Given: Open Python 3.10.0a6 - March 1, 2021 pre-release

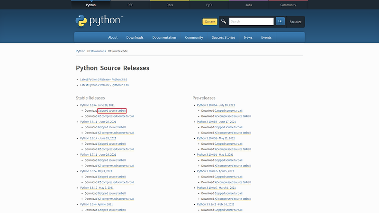Looking at the screenshot, I should click(217, 187).
